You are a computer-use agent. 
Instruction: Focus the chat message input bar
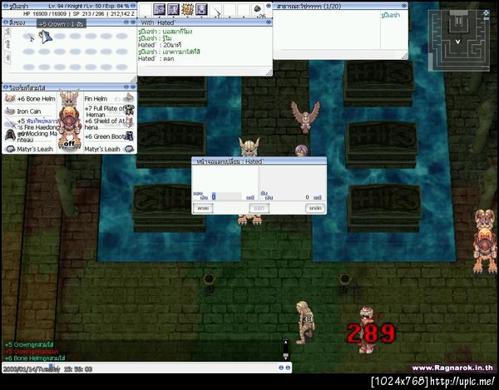click(x=140, y=368)
